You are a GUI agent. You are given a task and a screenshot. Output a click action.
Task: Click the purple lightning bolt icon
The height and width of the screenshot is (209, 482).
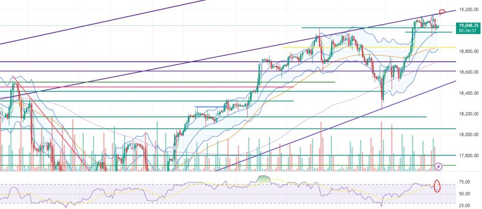[x=439, y=166]
